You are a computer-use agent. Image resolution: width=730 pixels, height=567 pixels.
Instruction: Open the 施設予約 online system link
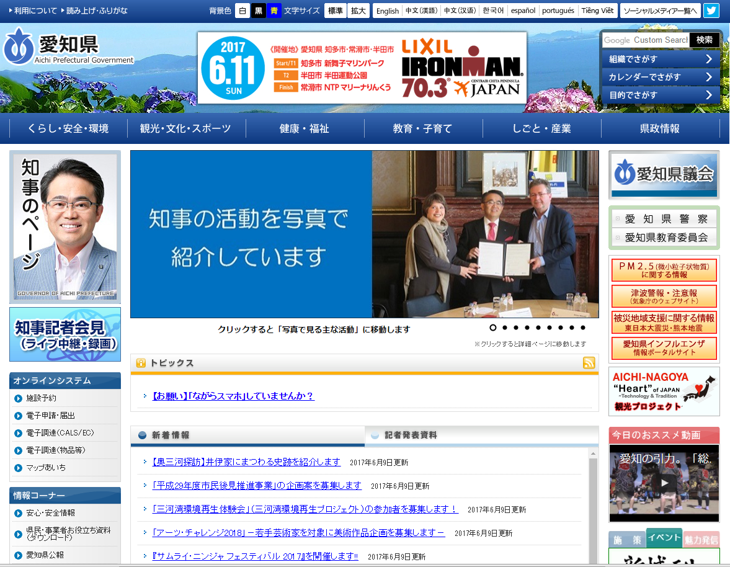[x=41, y=398]
